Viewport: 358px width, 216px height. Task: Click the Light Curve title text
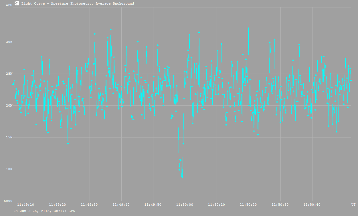78,4
